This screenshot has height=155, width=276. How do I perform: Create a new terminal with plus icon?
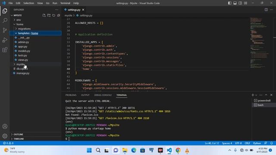253,95
